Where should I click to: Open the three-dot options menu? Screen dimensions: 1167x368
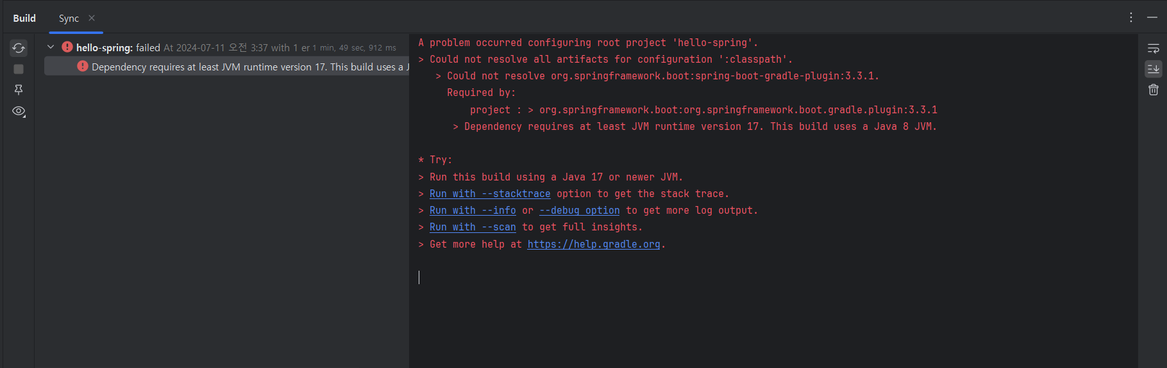click(1131, 17)
